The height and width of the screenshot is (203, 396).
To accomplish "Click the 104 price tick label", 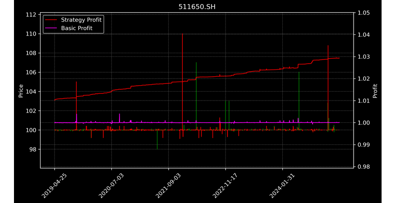I will click(x=31, y=92).
